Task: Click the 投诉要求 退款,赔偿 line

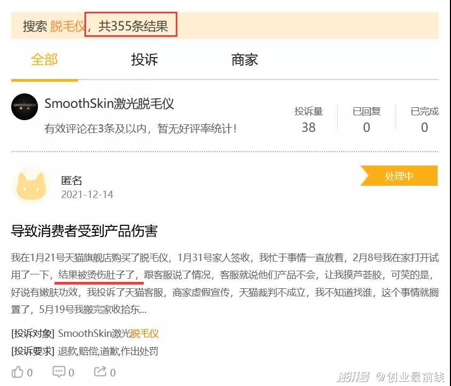Action: (x=84, y=351)
